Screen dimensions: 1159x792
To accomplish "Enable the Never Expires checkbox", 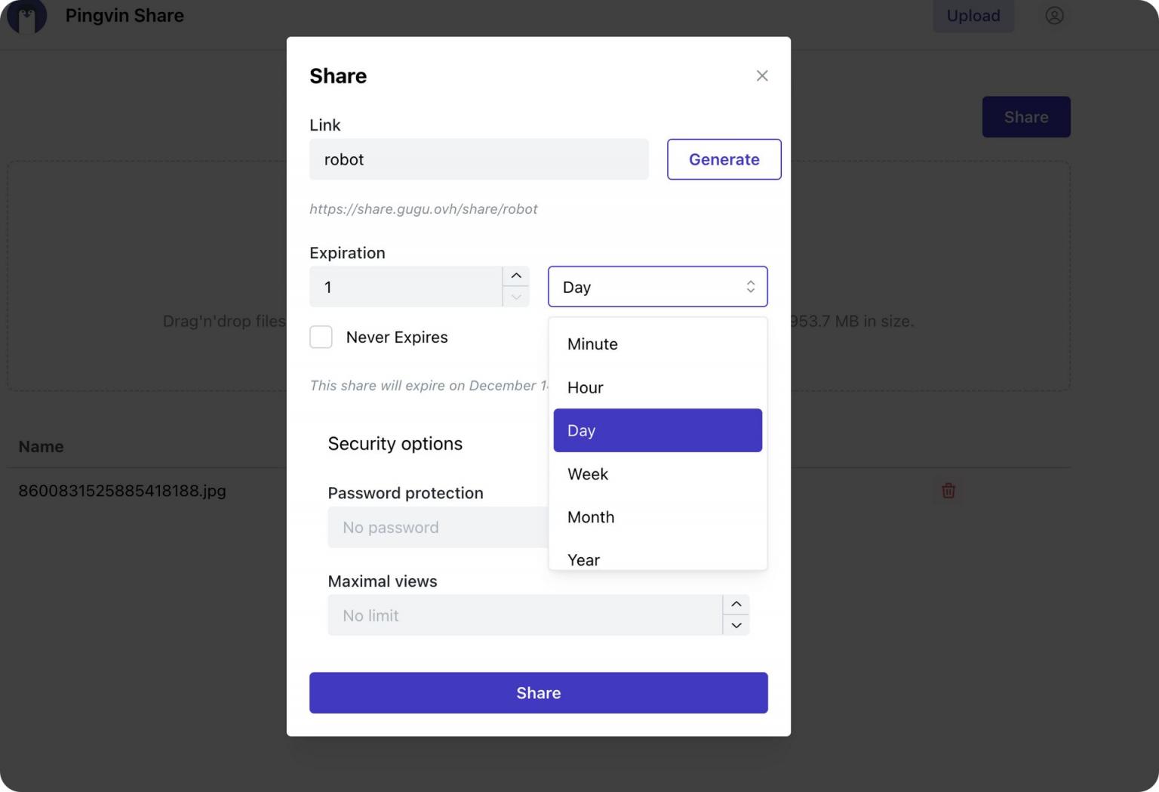I will coord(321,337).
